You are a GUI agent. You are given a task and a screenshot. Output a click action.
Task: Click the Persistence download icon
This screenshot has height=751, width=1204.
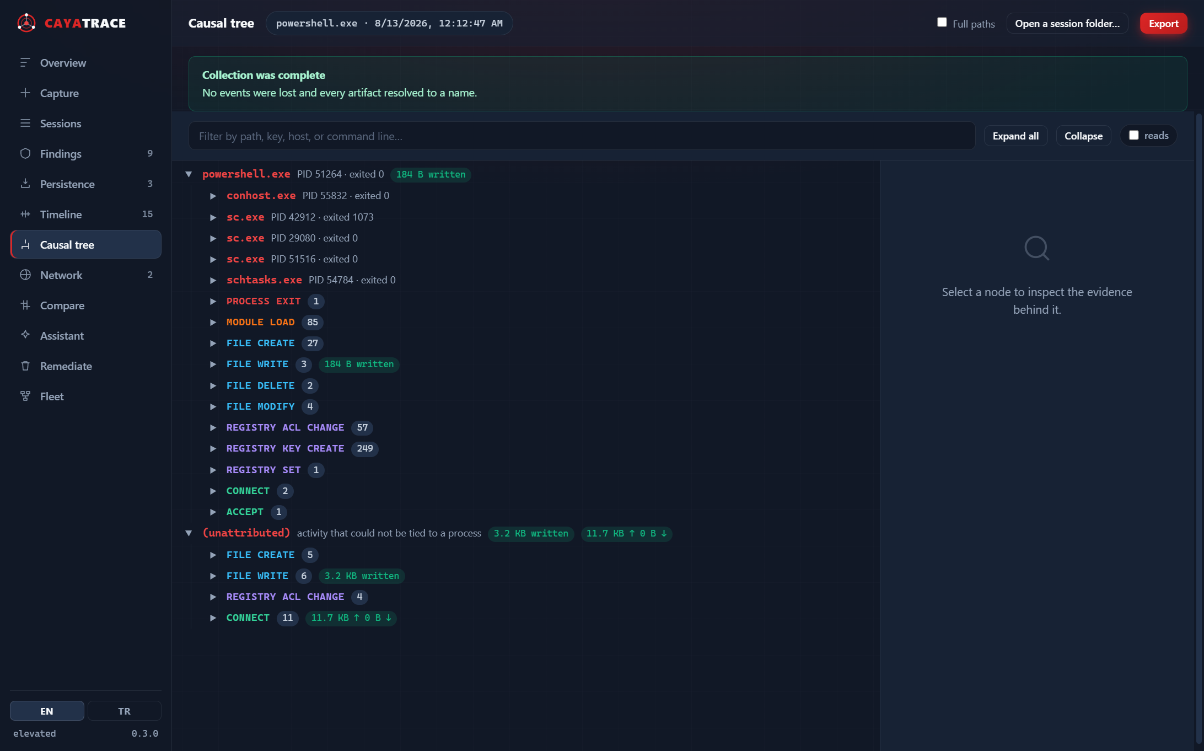(x=25, y=184)
